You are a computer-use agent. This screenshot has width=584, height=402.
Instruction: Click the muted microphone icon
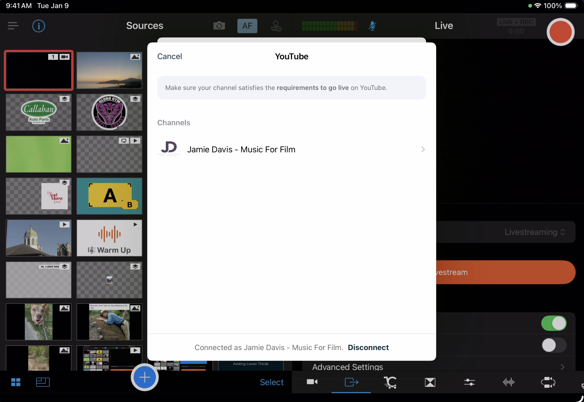click(372, 26)
